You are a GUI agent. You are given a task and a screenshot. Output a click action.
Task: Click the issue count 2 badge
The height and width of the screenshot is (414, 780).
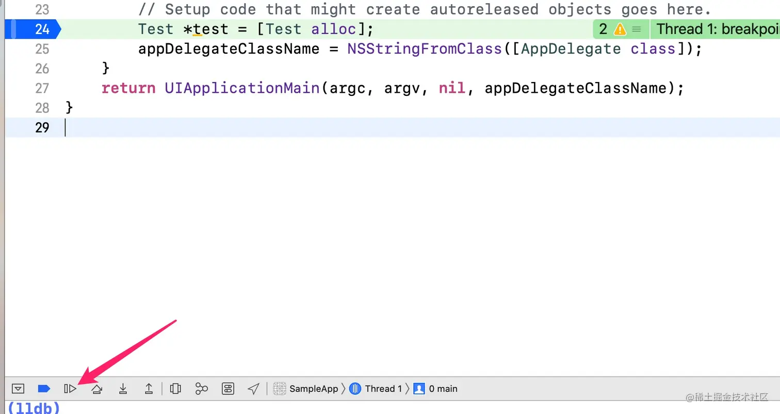point(603,29)
